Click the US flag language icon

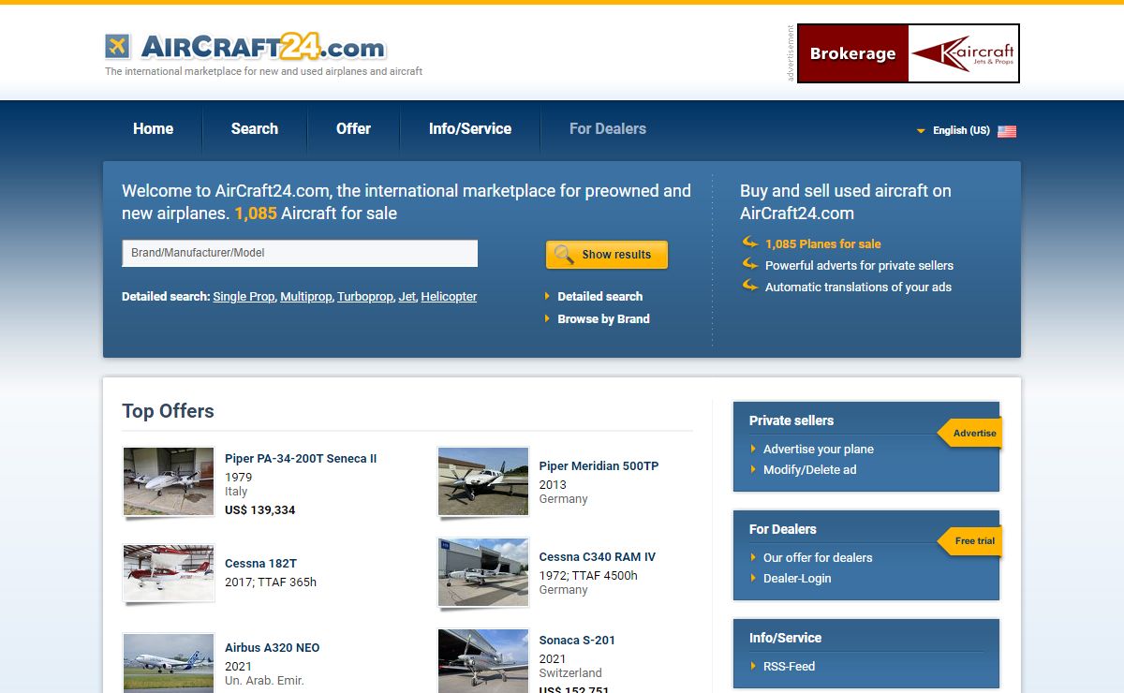coord(1007,131)
